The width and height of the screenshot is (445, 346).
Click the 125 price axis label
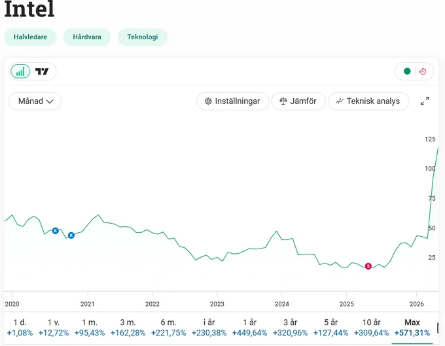(x=430, y=139)
